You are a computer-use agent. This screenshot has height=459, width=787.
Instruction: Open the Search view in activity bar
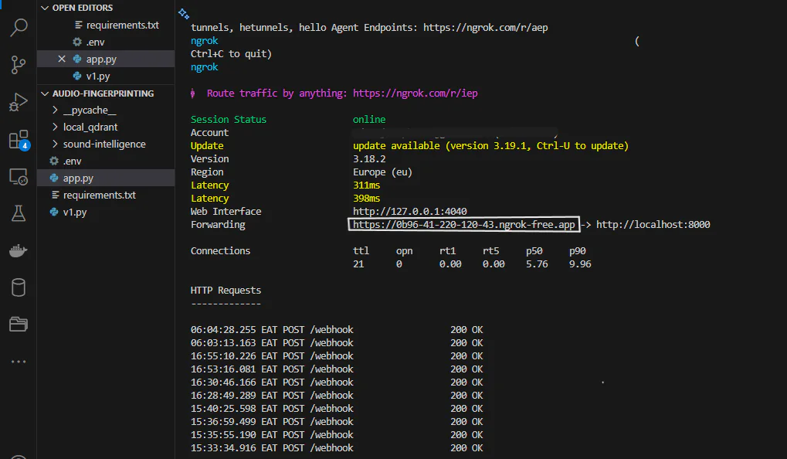click(x=19, y=27)
